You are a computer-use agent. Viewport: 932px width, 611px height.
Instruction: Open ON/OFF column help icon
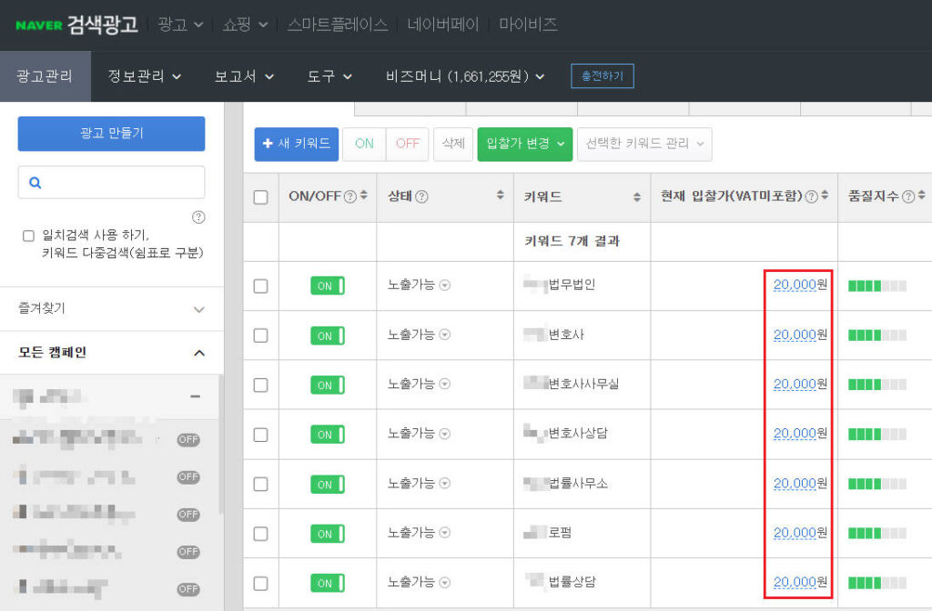point(350,196)
